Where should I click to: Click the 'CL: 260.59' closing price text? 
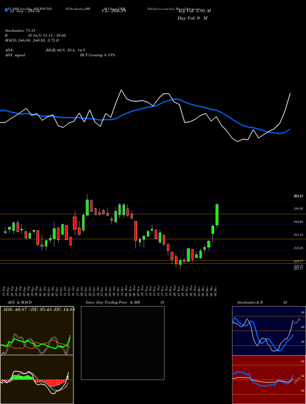114,11
